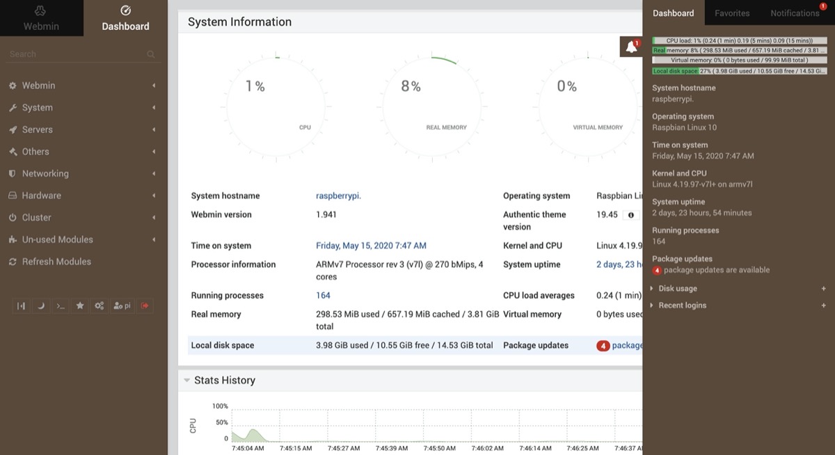The height and width of the screenshot is (455, 835).
Task: Open the Notifications tab
Action: pyautogui.click(x=795, y=13)
